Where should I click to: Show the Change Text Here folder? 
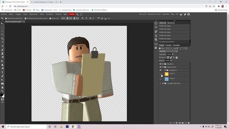click(160, 83)
